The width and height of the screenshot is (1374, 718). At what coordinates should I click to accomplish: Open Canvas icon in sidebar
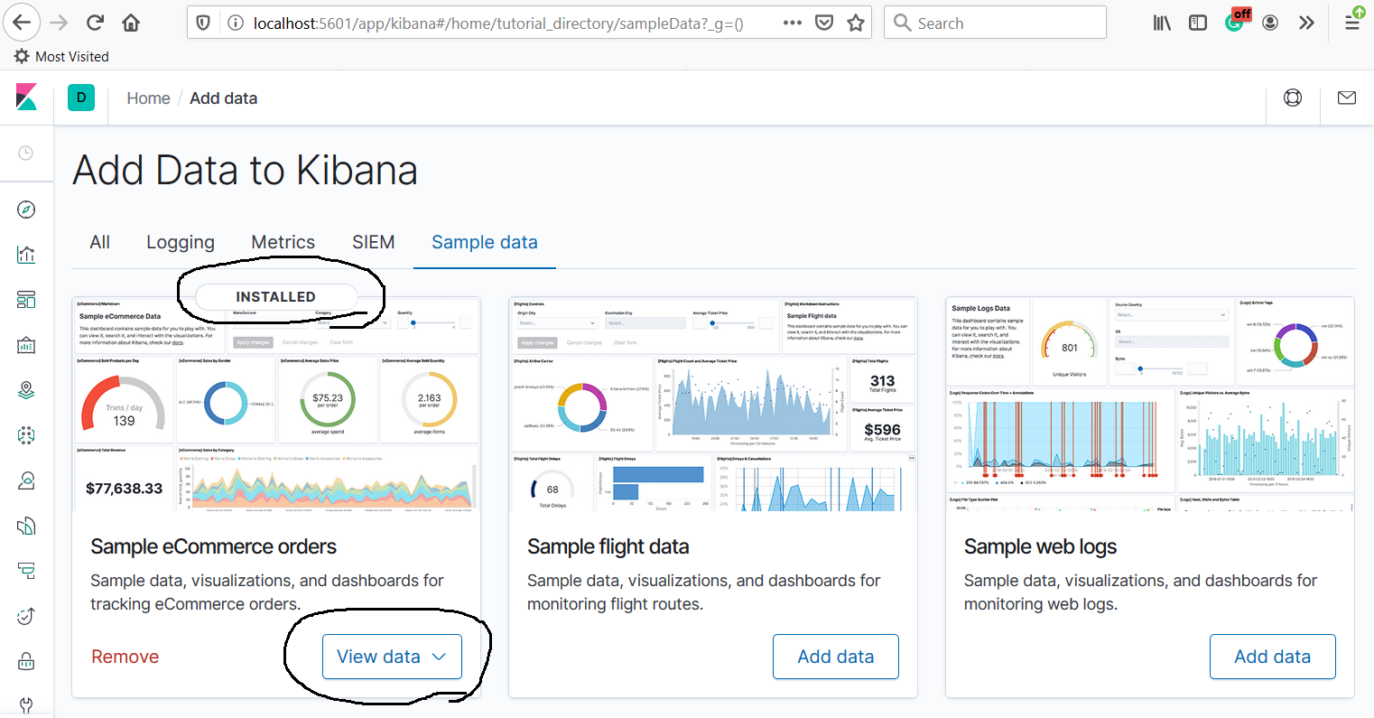[x=26, y=345]
